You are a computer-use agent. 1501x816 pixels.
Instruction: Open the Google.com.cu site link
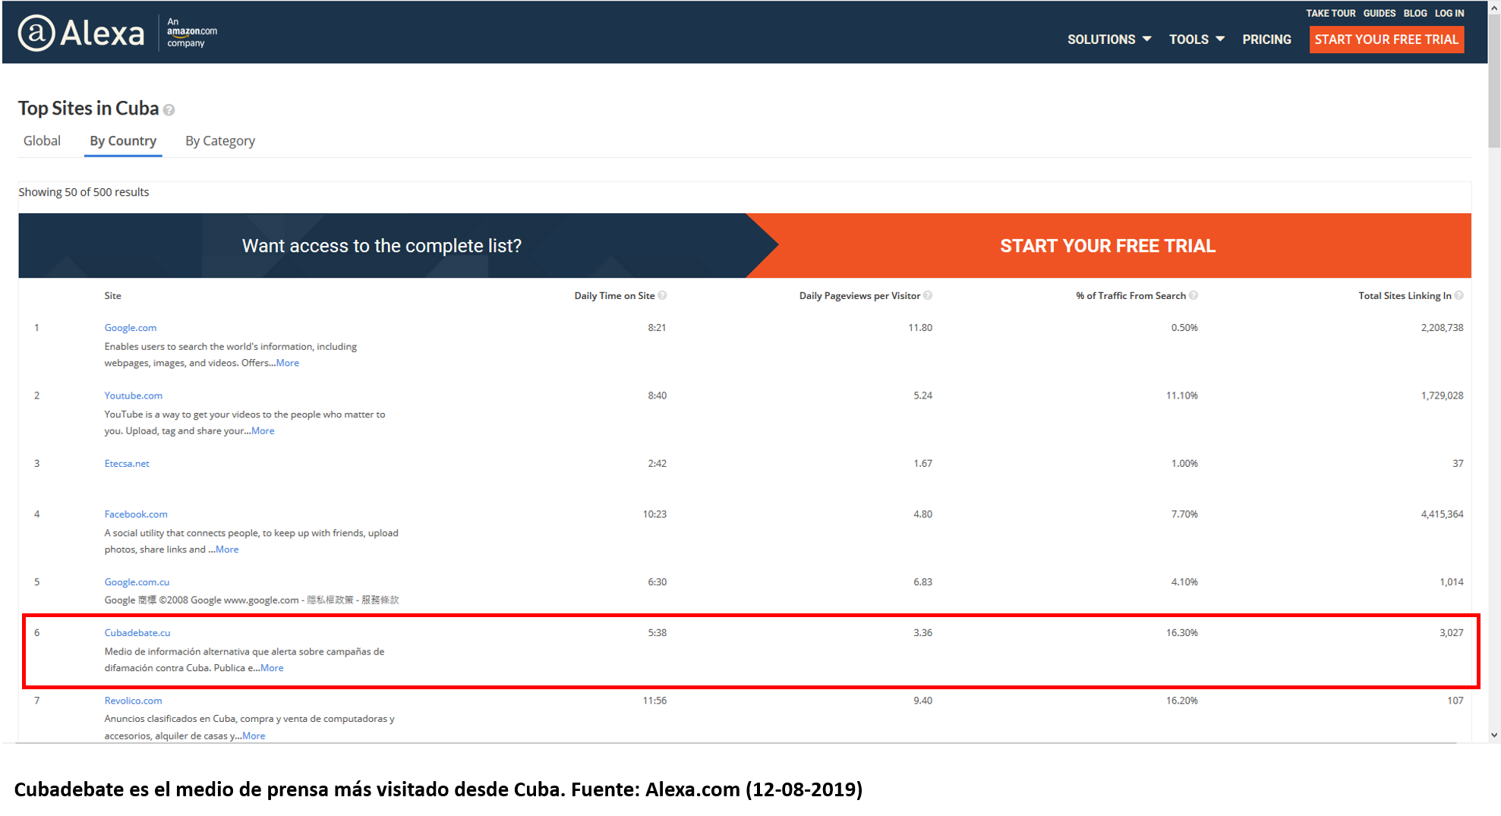pyautogui.click(x=137, y=582)
